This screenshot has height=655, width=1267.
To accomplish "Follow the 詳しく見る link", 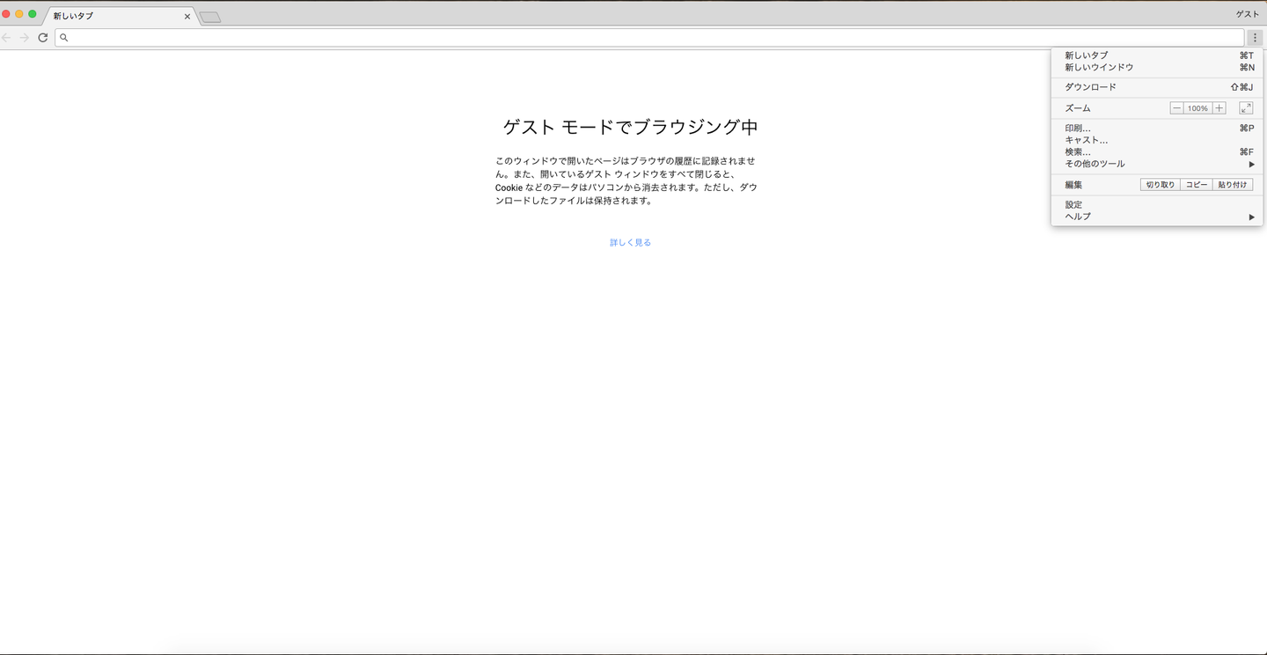I will (x=631, y=242).
